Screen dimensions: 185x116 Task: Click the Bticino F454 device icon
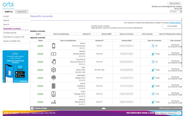click(x=54, y=70)
